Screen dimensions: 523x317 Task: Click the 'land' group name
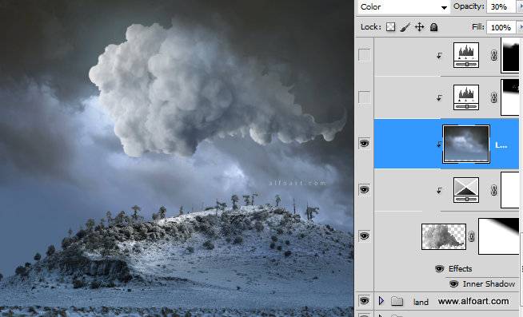421,302
